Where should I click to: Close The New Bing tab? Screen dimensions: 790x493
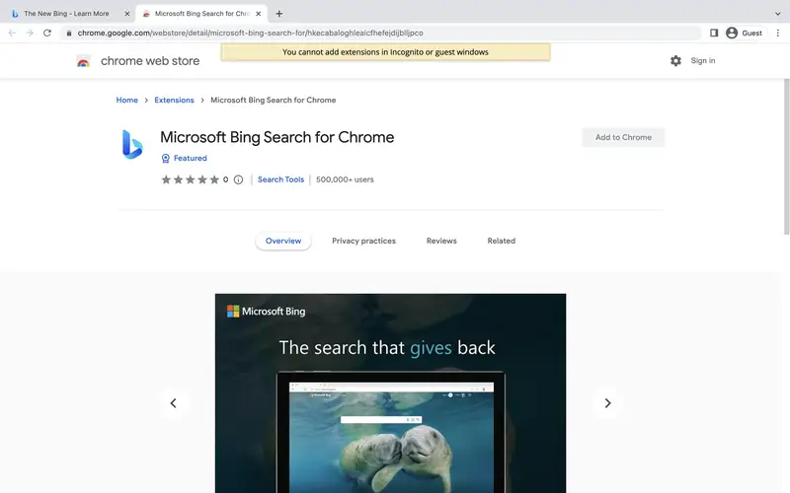(x=127, y=14)
